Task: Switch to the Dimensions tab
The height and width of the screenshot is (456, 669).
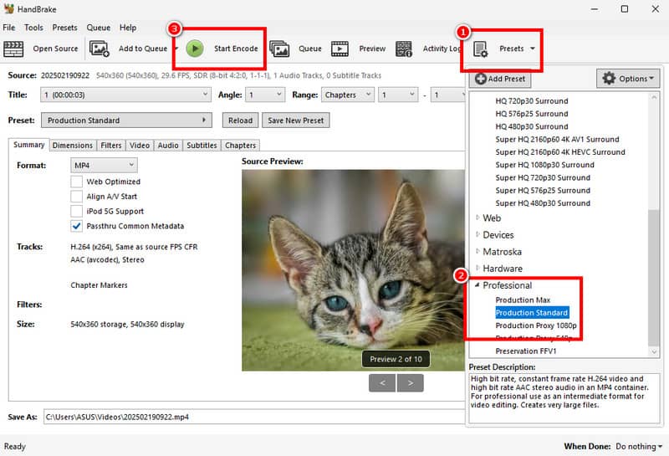Action: [x=72, y=146]
